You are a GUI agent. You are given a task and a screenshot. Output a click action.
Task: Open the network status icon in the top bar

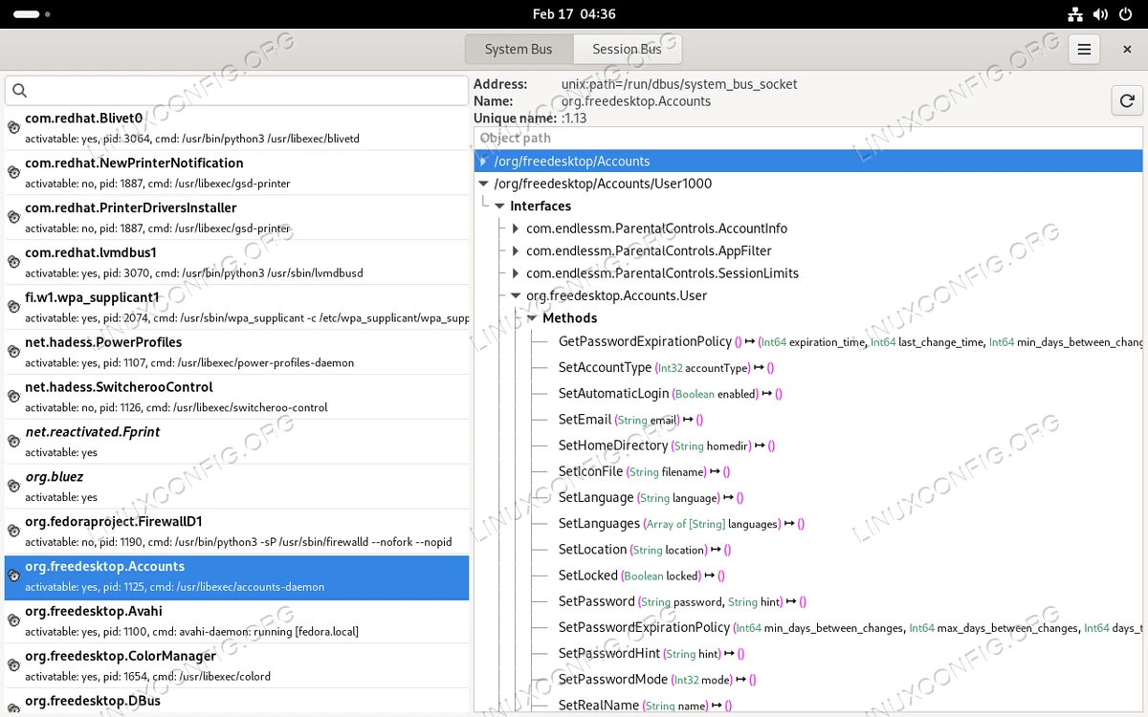click(1075, 14)
